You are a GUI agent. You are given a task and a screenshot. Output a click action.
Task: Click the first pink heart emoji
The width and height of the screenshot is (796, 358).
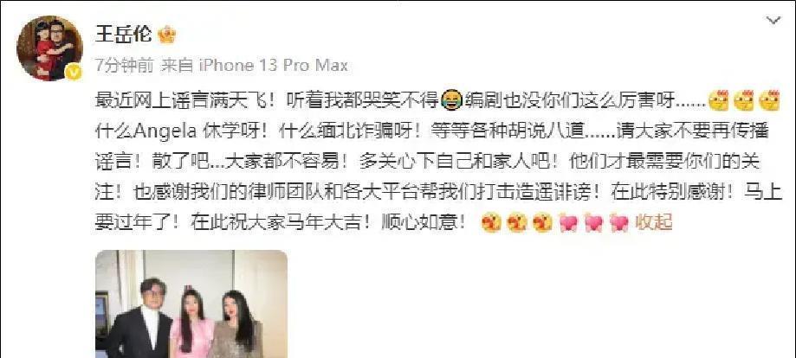[568, 222]
